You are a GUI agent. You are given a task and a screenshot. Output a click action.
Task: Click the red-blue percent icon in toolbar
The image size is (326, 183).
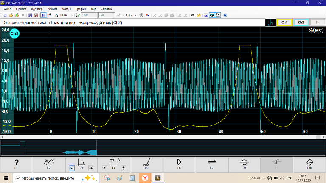tap(147, 15)
